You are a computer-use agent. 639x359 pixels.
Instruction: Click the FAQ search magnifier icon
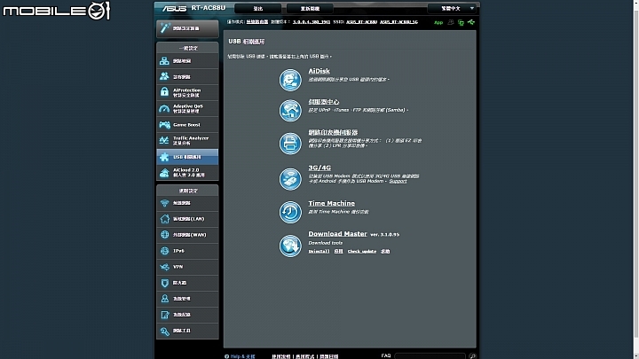click(x=472, y=356)
